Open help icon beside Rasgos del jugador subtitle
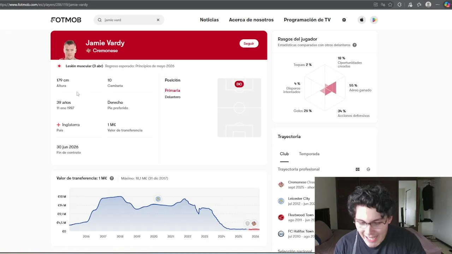Screen dimensions: 452x254 click(x=355, y=45)
